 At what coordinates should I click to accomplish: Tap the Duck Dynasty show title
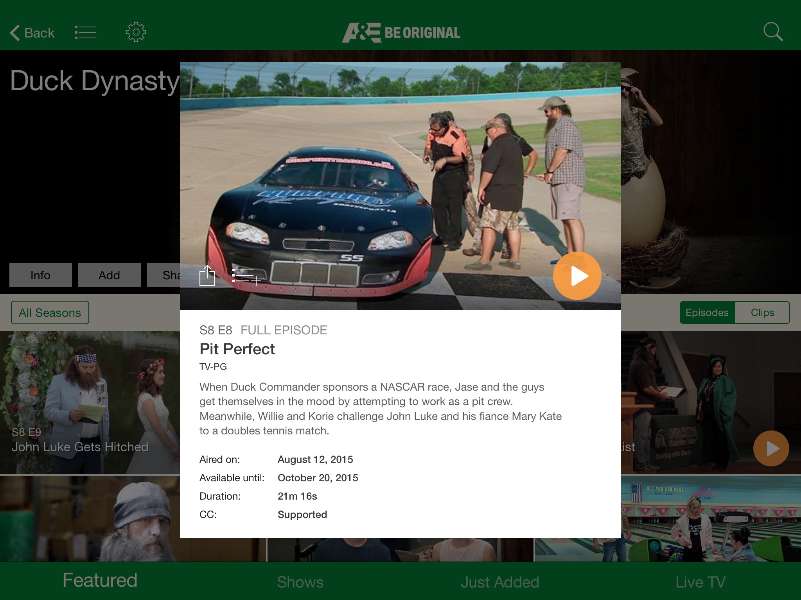[95, 81]
